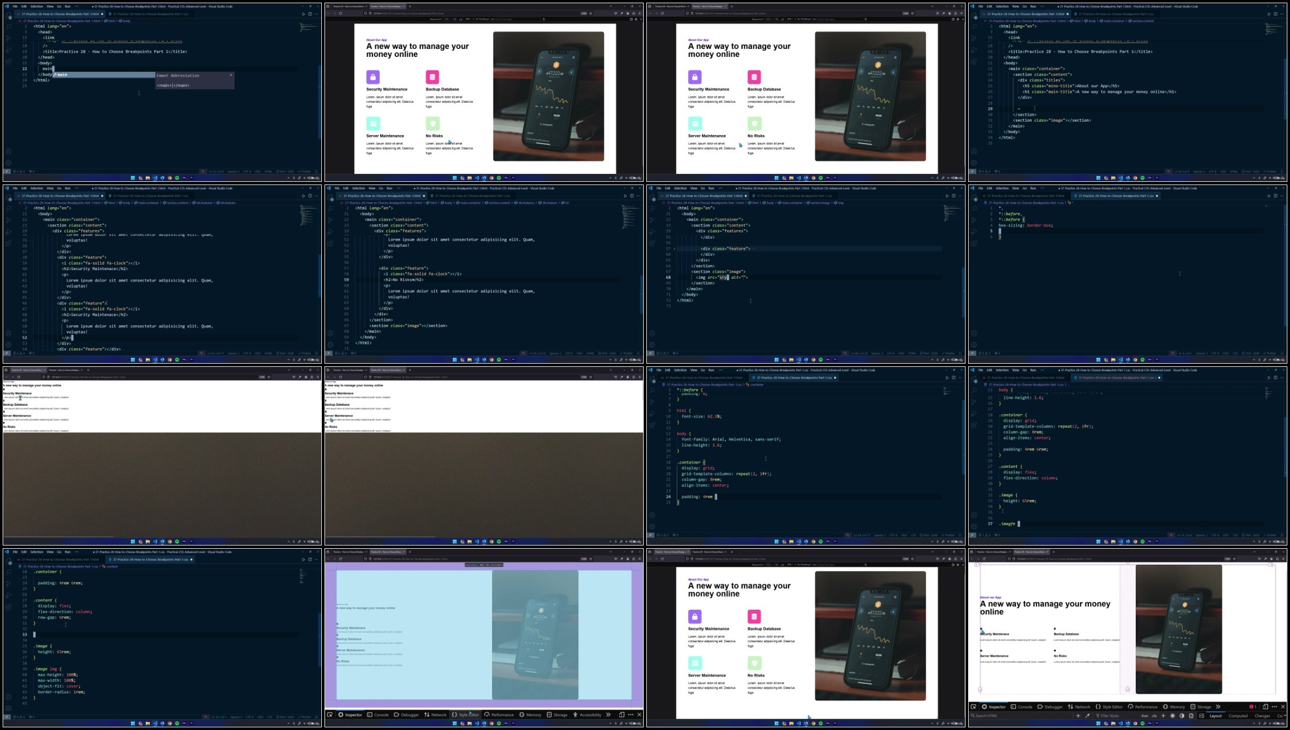Select the Changes sidebar tab

1262,716
